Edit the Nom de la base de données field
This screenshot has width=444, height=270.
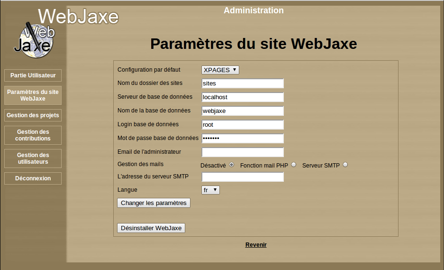[243, 111]
